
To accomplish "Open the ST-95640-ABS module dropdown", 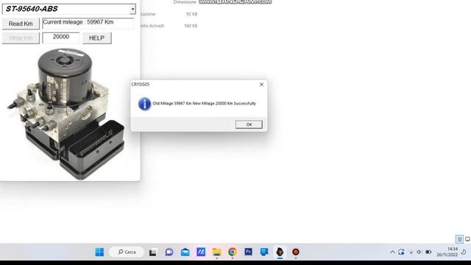I will pos(132,10).
